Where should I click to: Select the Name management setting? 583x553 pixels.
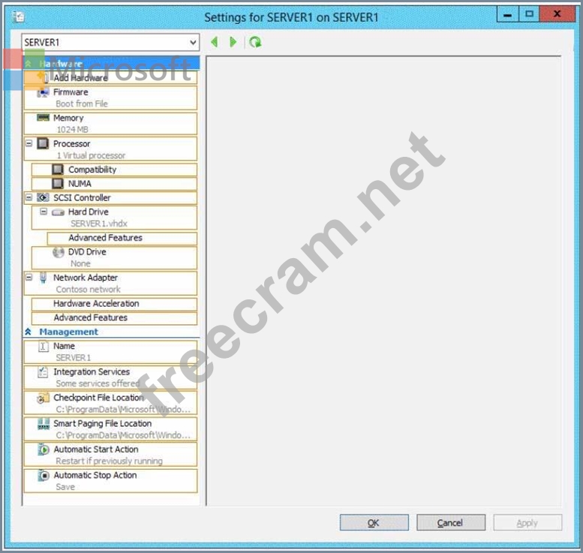point(110,352)
